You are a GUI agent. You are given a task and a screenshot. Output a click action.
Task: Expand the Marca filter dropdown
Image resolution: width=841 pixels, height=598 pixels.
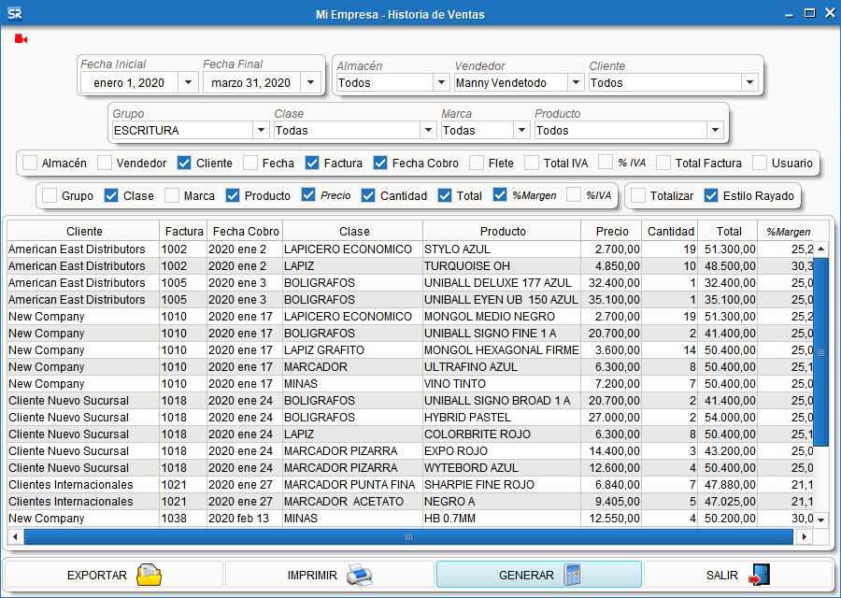pos(521,130)
